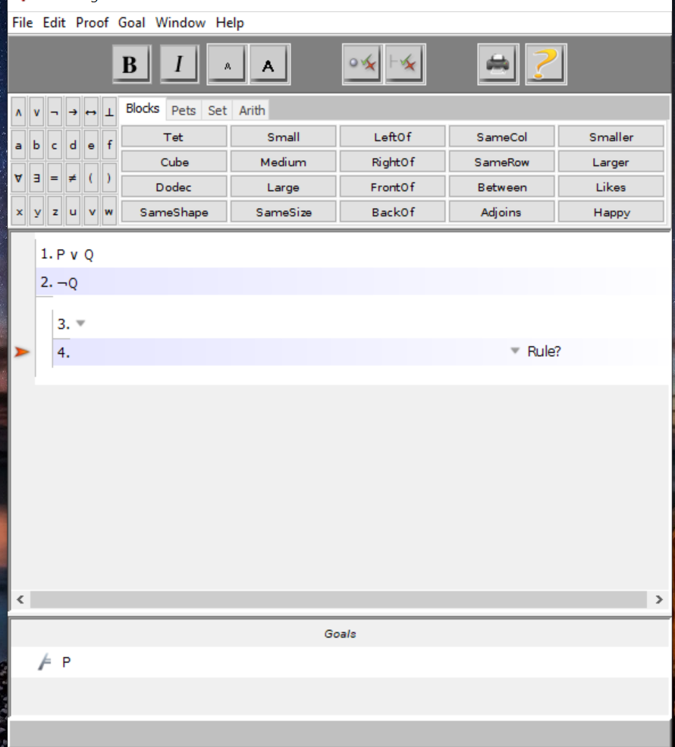Select premise line 1 'P v Q'

352,254
